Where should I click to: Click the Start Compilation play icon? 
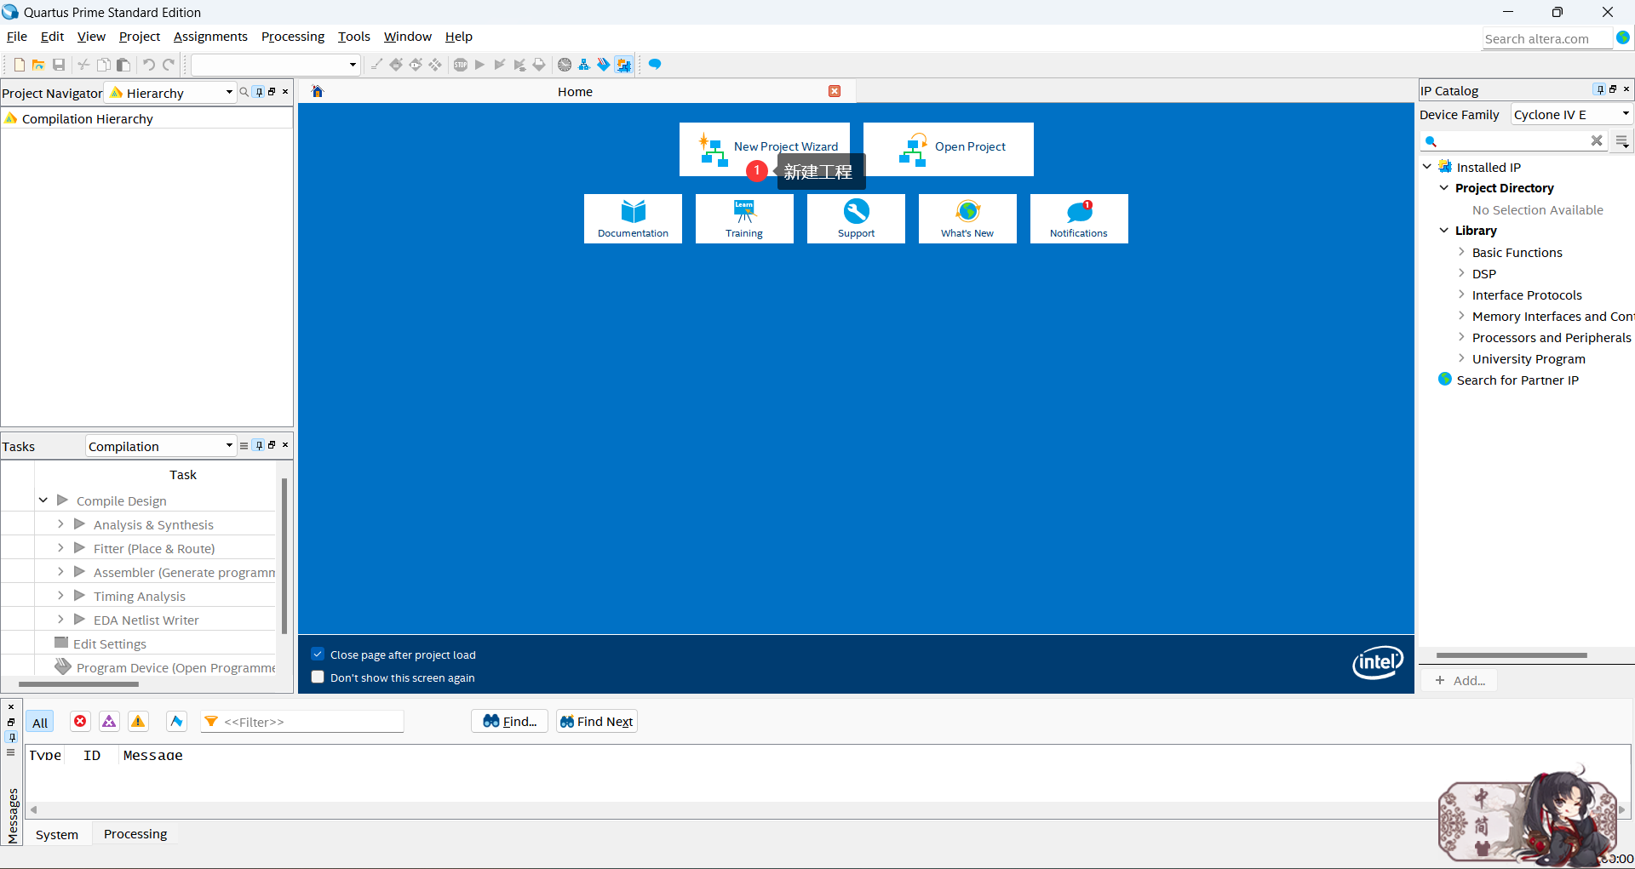click(479, 65)
